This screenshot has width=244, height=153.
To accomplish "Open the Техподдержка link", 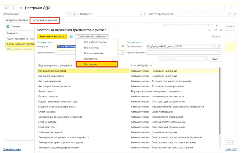I will 12,149.
